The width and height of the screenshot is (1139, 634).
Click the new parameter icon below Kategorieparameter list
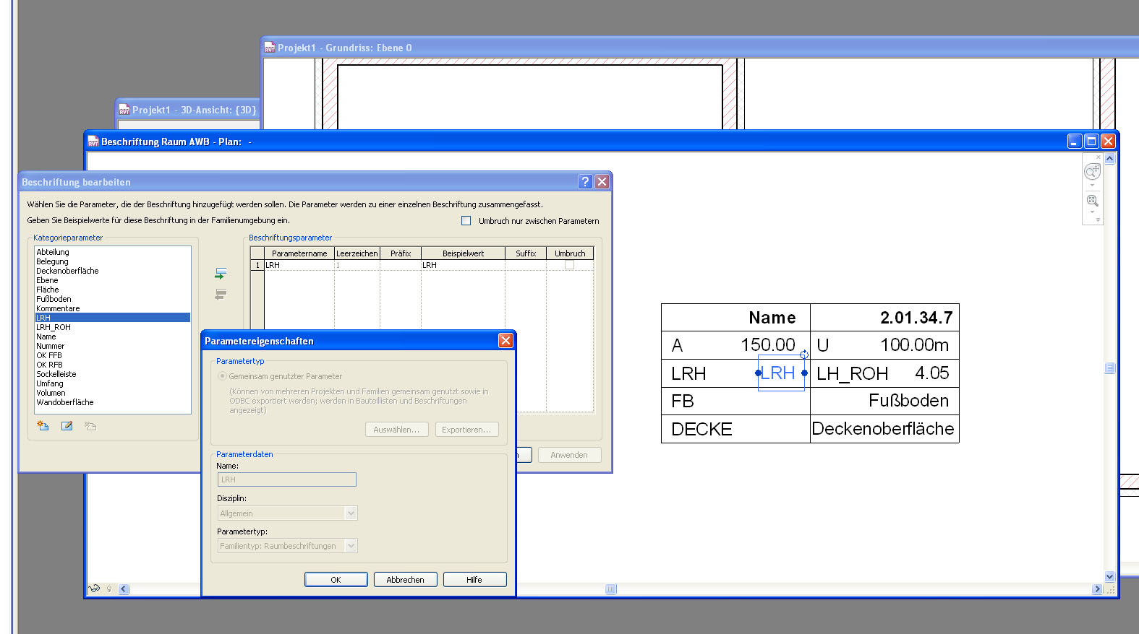click(43, 426)
